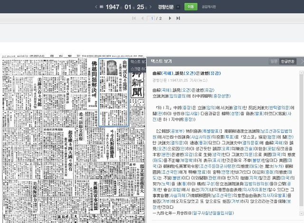304x223 pixels.
Task: Go to the next date with the right arrow
Action: tap(151, 7)
